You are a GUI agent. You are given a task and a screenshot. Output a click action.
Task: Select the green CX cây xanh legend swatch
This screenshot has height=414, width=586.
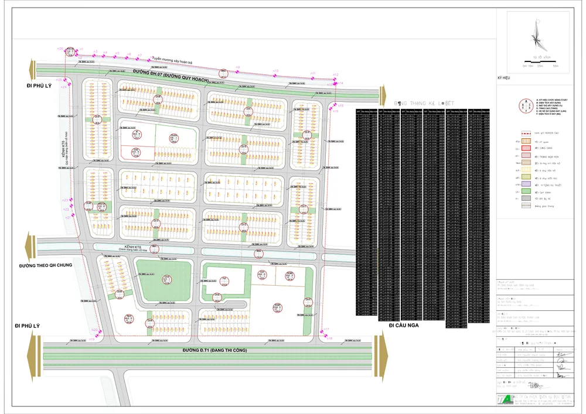[x=526, y=191]
